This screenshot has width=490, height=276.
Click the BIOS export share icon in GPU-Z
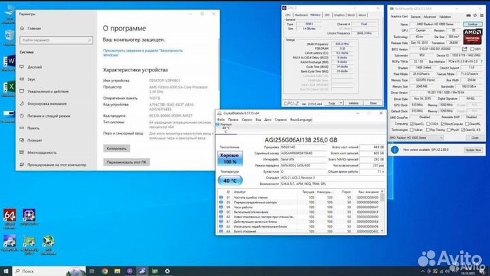pyautogui.click(x=465, y=49)
